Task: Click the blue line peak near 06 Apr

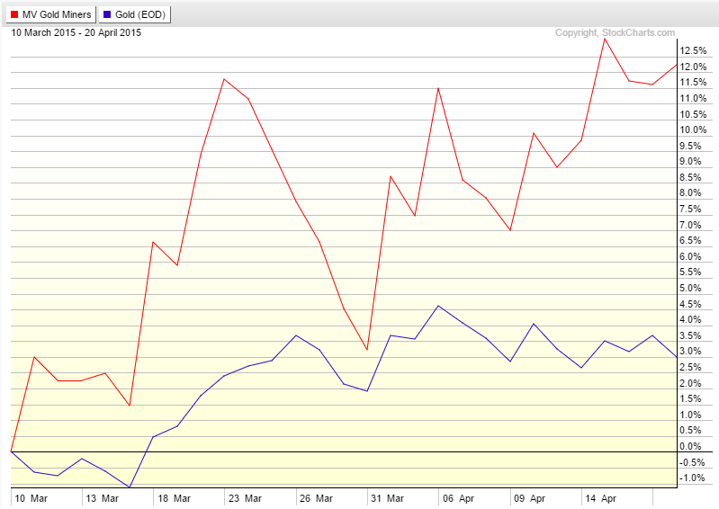Action: [438, 306]
